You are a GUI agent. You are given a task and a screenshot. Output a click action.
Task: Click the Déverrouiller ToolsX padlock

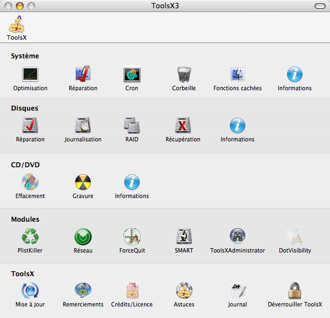tap(295, 290)
